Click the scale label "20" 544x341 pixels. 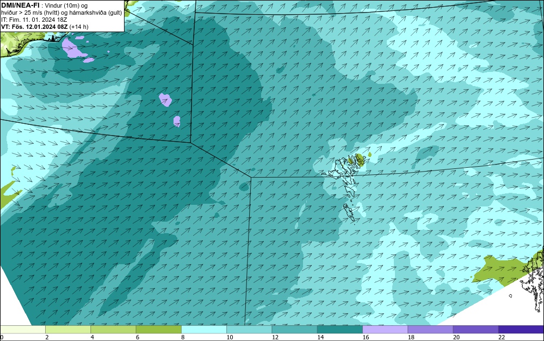pos(456,337)
